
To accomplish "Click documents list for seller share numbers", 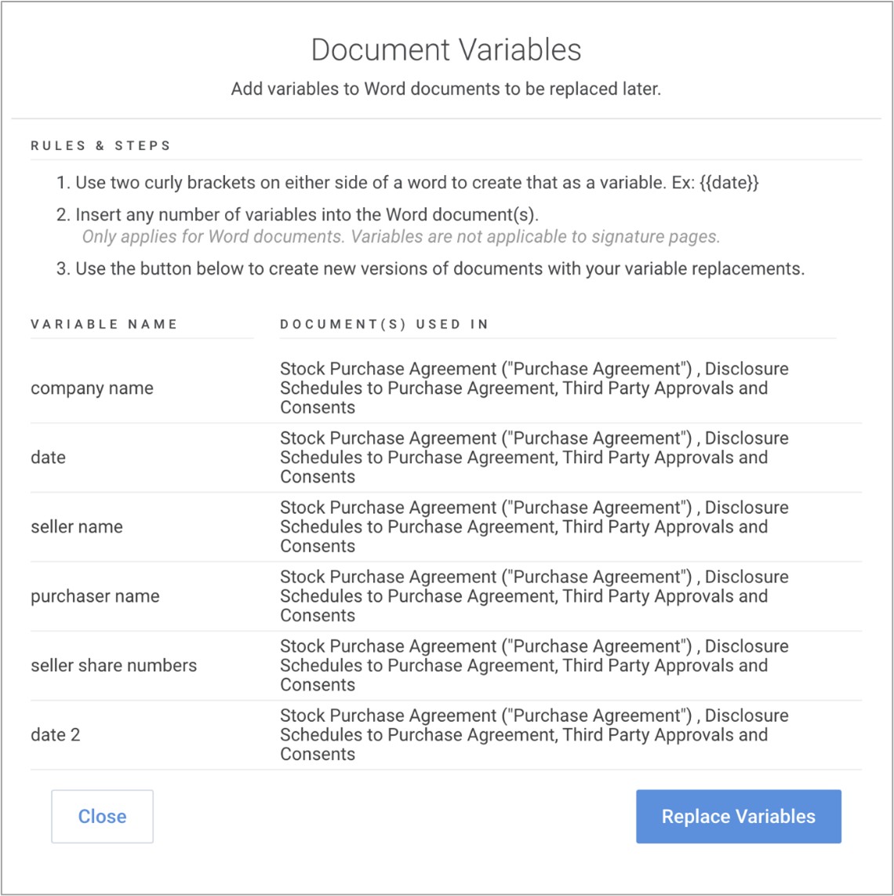I will (533, 665).
